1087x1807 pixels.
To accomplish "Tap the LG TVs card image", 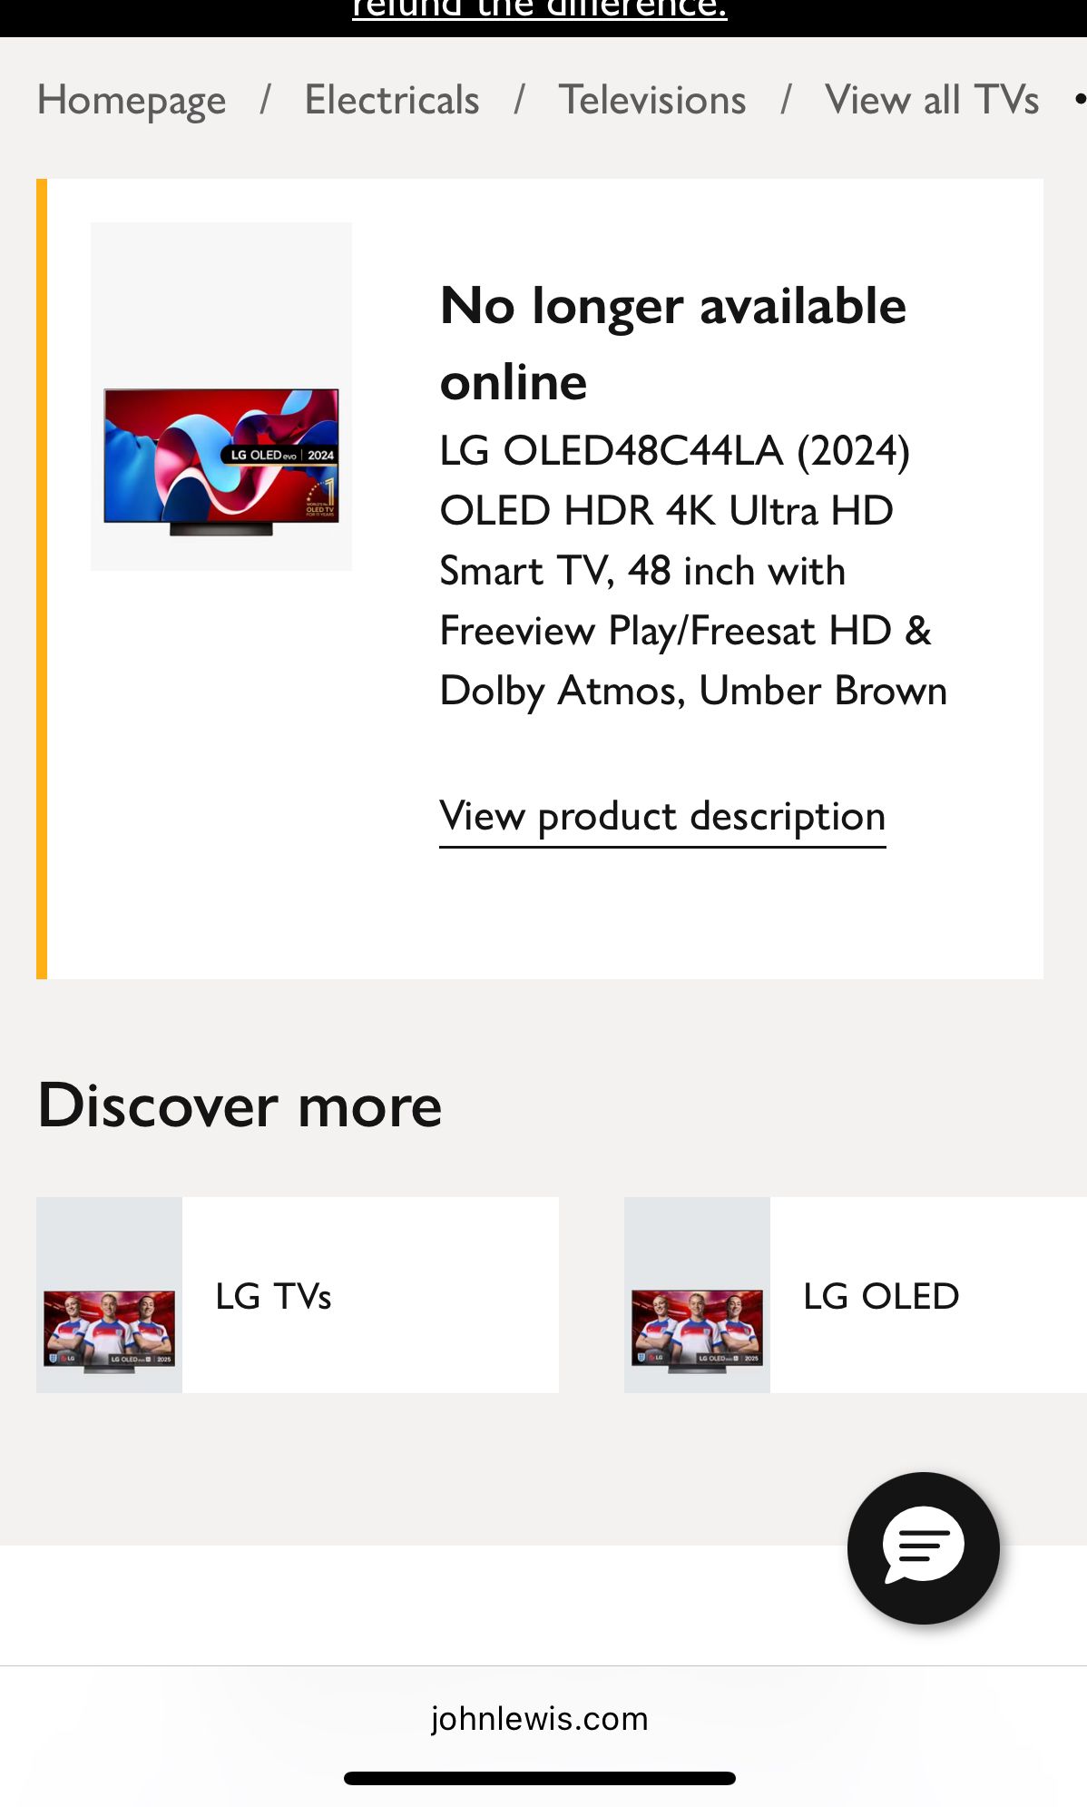I will pos(109,1295).
